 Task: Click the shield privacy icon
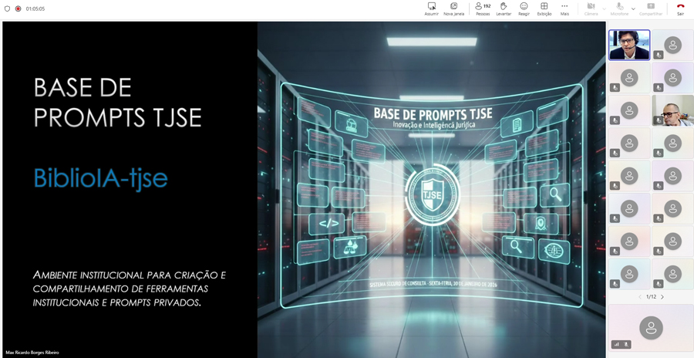(x=7, y=8)
